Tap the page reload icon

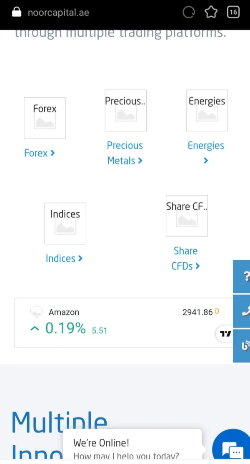[189, 12]
